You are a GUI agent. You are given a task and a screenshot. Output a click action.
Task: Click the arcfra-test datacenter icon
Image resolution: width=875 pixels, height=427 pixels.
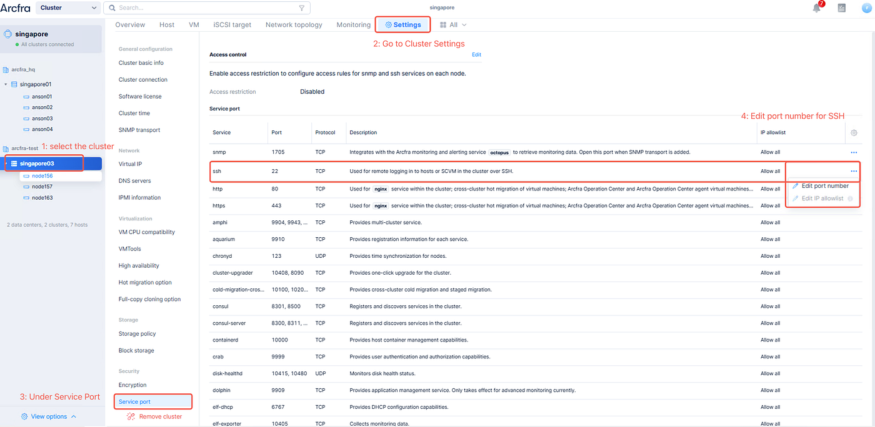(x=6, y=149)
